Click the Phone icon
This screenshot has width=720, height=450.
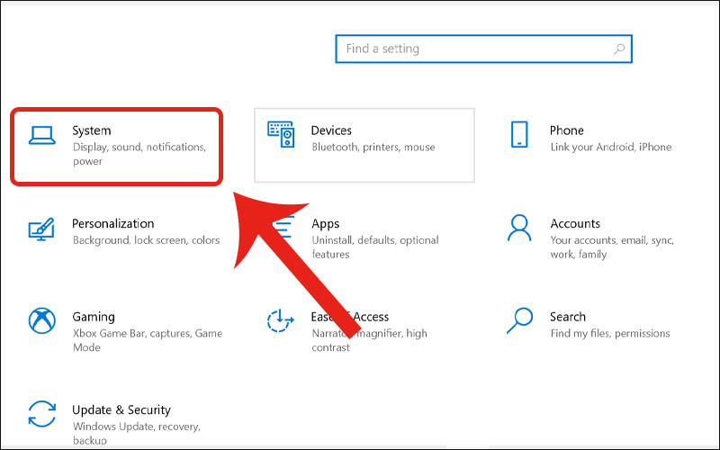click(x=519, y=134)
